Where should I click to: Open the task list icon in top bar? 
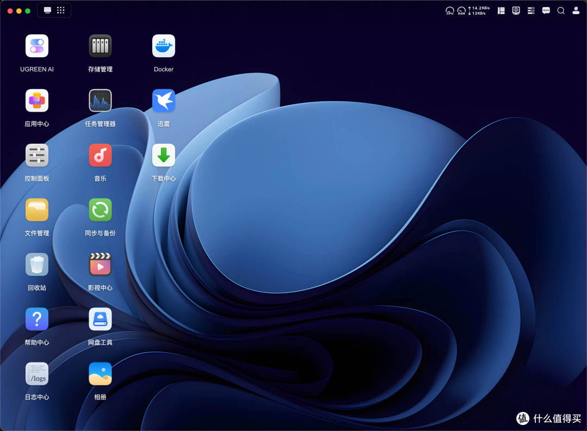(531, 10)
